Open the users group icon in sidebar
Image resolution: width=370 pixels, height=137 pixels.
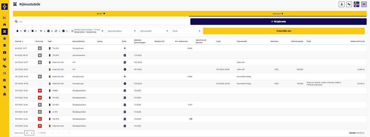point(5,59)
